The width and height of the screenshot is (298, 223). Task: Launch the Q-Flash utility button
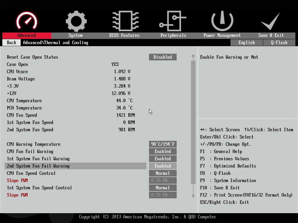click(279, 43)
